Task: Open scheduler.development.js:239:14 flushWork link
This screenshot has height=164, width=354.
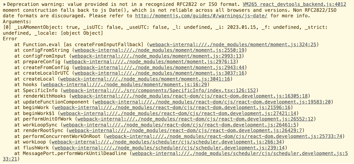Action: pos(169,148)
